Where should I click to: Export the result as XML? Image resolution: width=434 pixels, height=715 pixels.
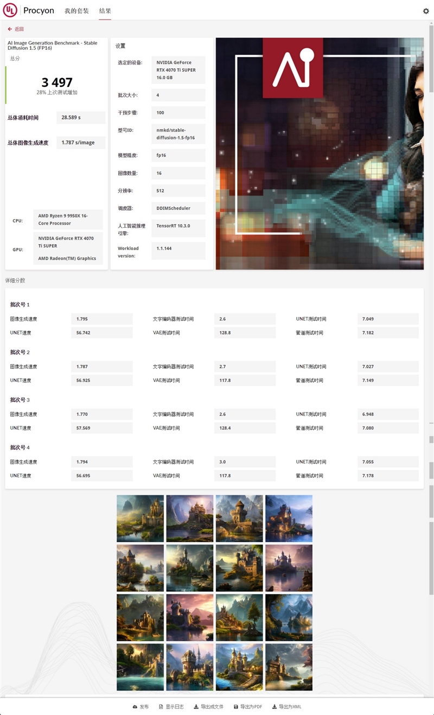point(291,707)
